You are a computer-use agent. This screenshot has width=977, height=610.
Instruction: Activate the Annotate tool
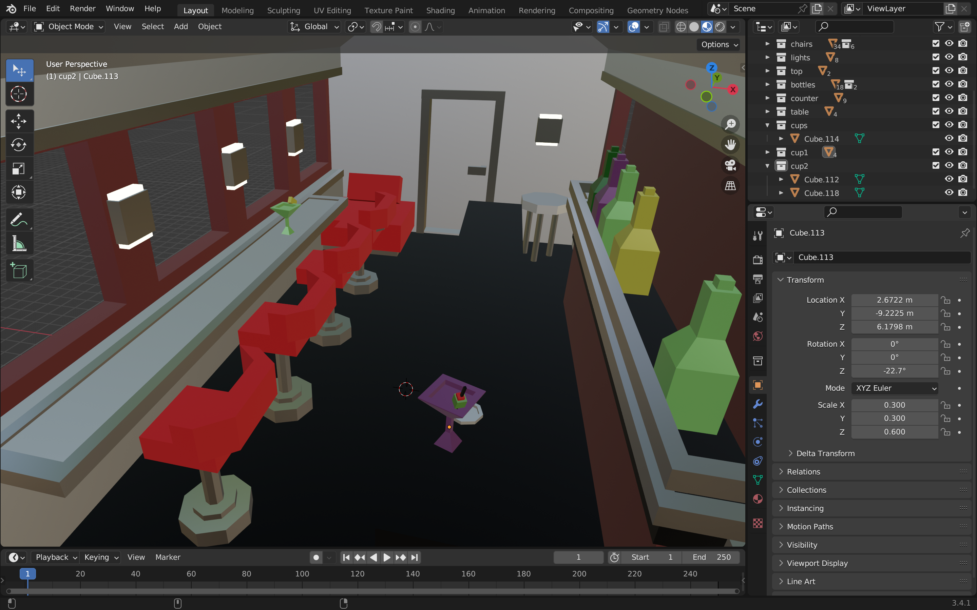pyautogui.click(x=19, y=220)
